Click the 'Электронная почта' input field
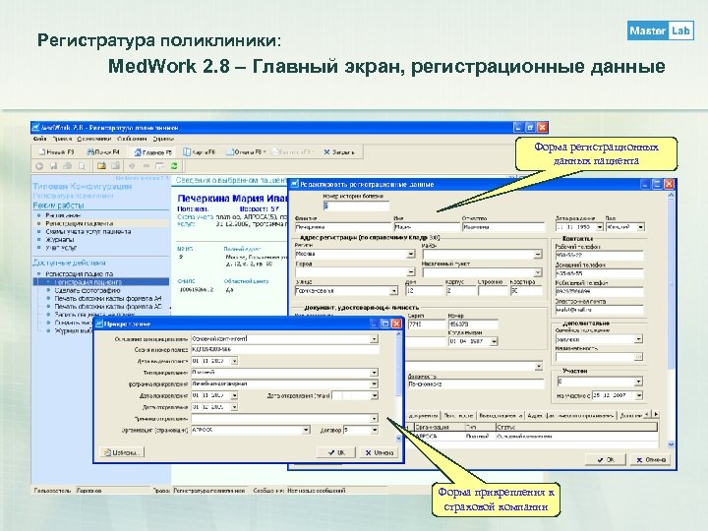 point(599,310)
